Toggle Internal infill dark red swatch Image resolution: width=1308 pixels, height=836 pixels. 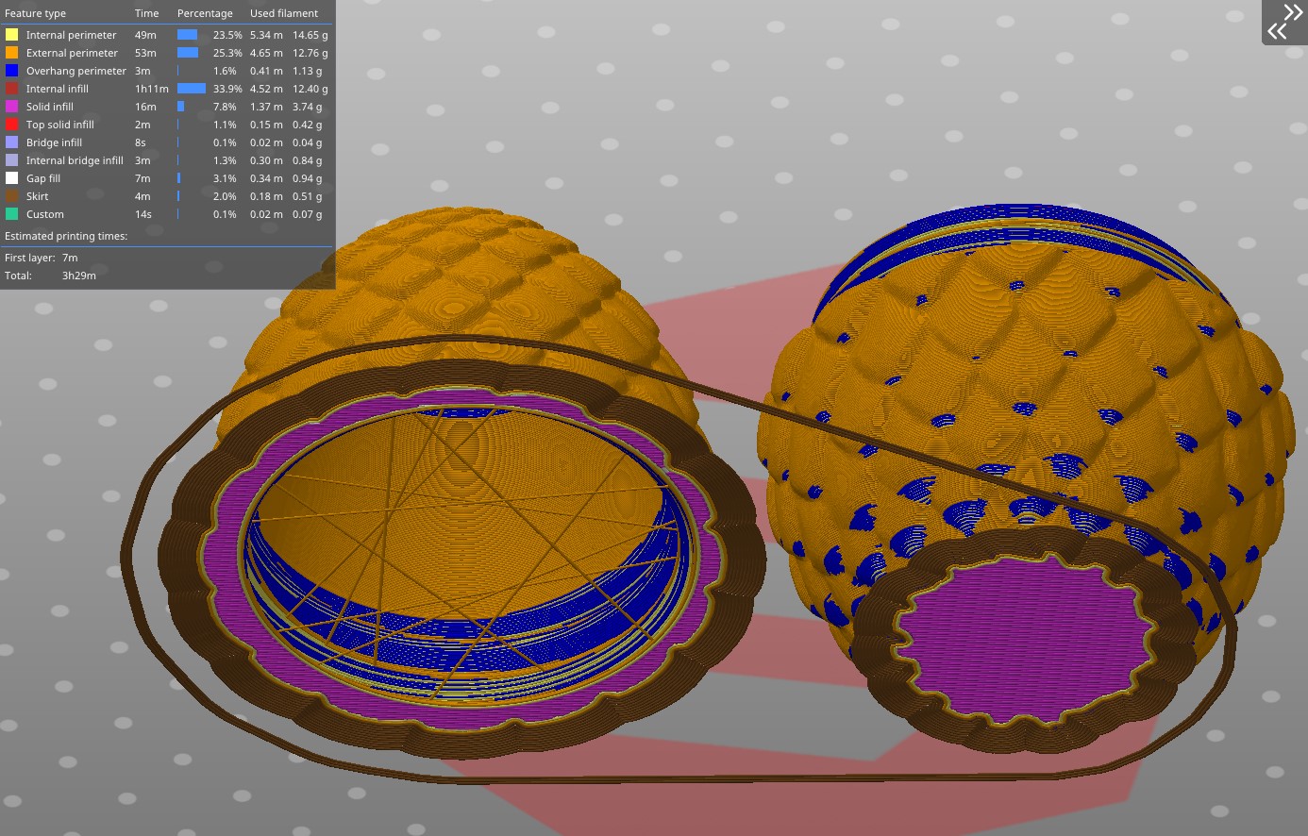point(11,89)
